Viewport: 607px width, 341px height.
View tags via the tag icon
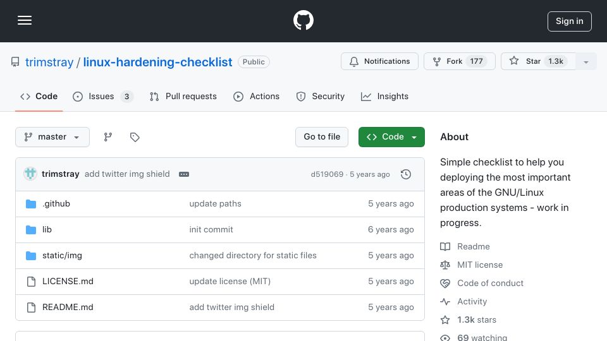point(135,137)
